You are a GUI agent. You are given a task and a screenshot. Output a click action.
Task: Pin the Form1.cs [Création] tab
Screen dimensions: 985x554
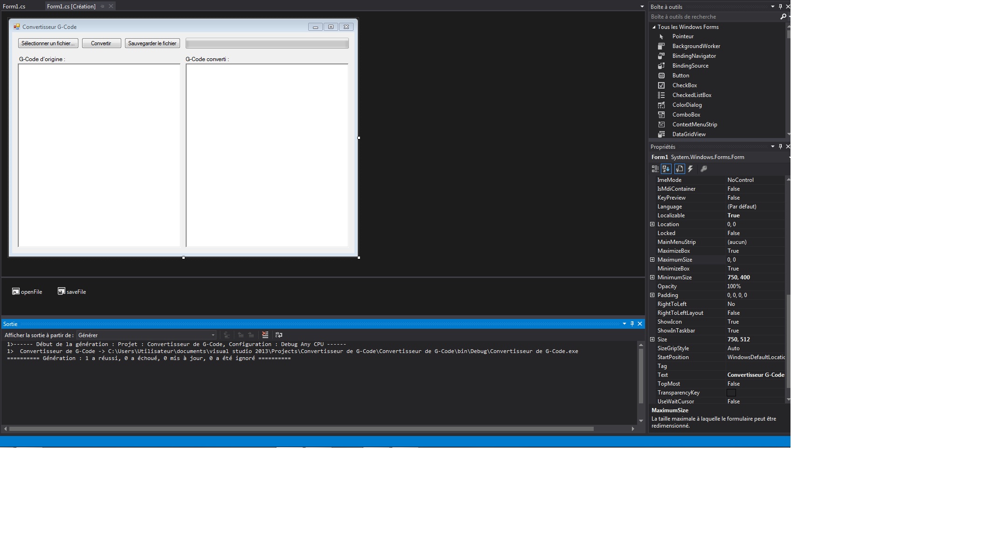tap(103, 6)
